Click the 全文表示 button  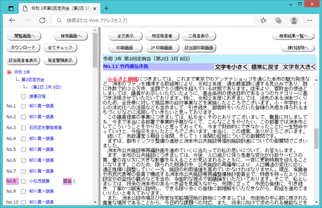125,36
